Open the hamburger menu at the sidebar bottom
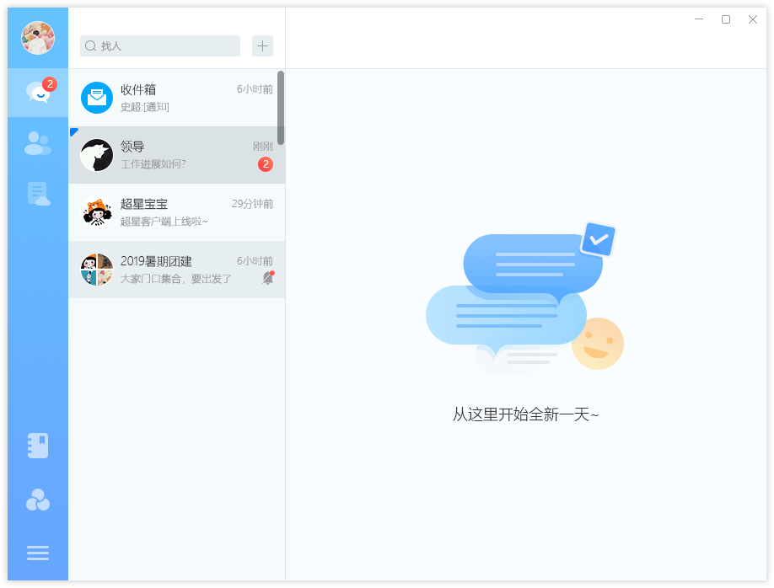 pyautogui.click(x=37, y=553)
